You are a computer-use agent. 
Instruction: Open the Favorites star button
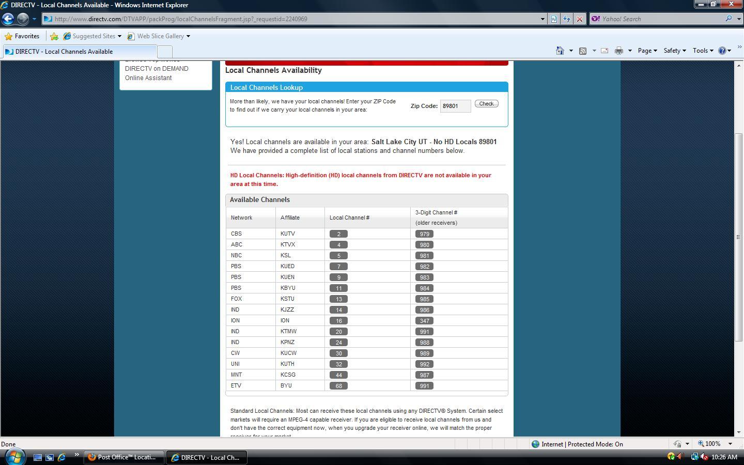[22, 36]
